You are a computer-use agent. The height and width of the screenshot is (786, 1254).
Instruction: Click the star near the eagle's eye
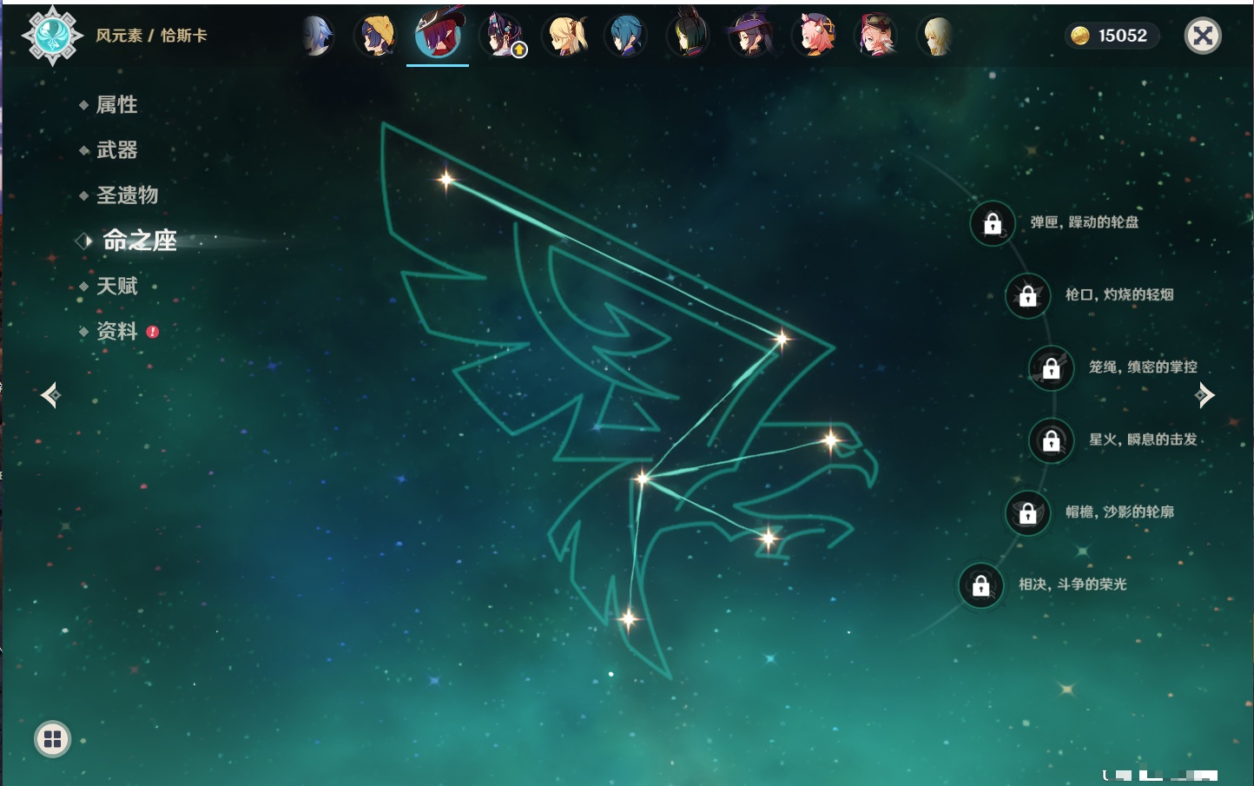click(830, 441)
